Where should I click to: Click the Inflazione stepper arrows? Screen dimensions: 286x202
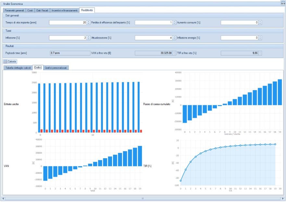click(x=88, y=38)
